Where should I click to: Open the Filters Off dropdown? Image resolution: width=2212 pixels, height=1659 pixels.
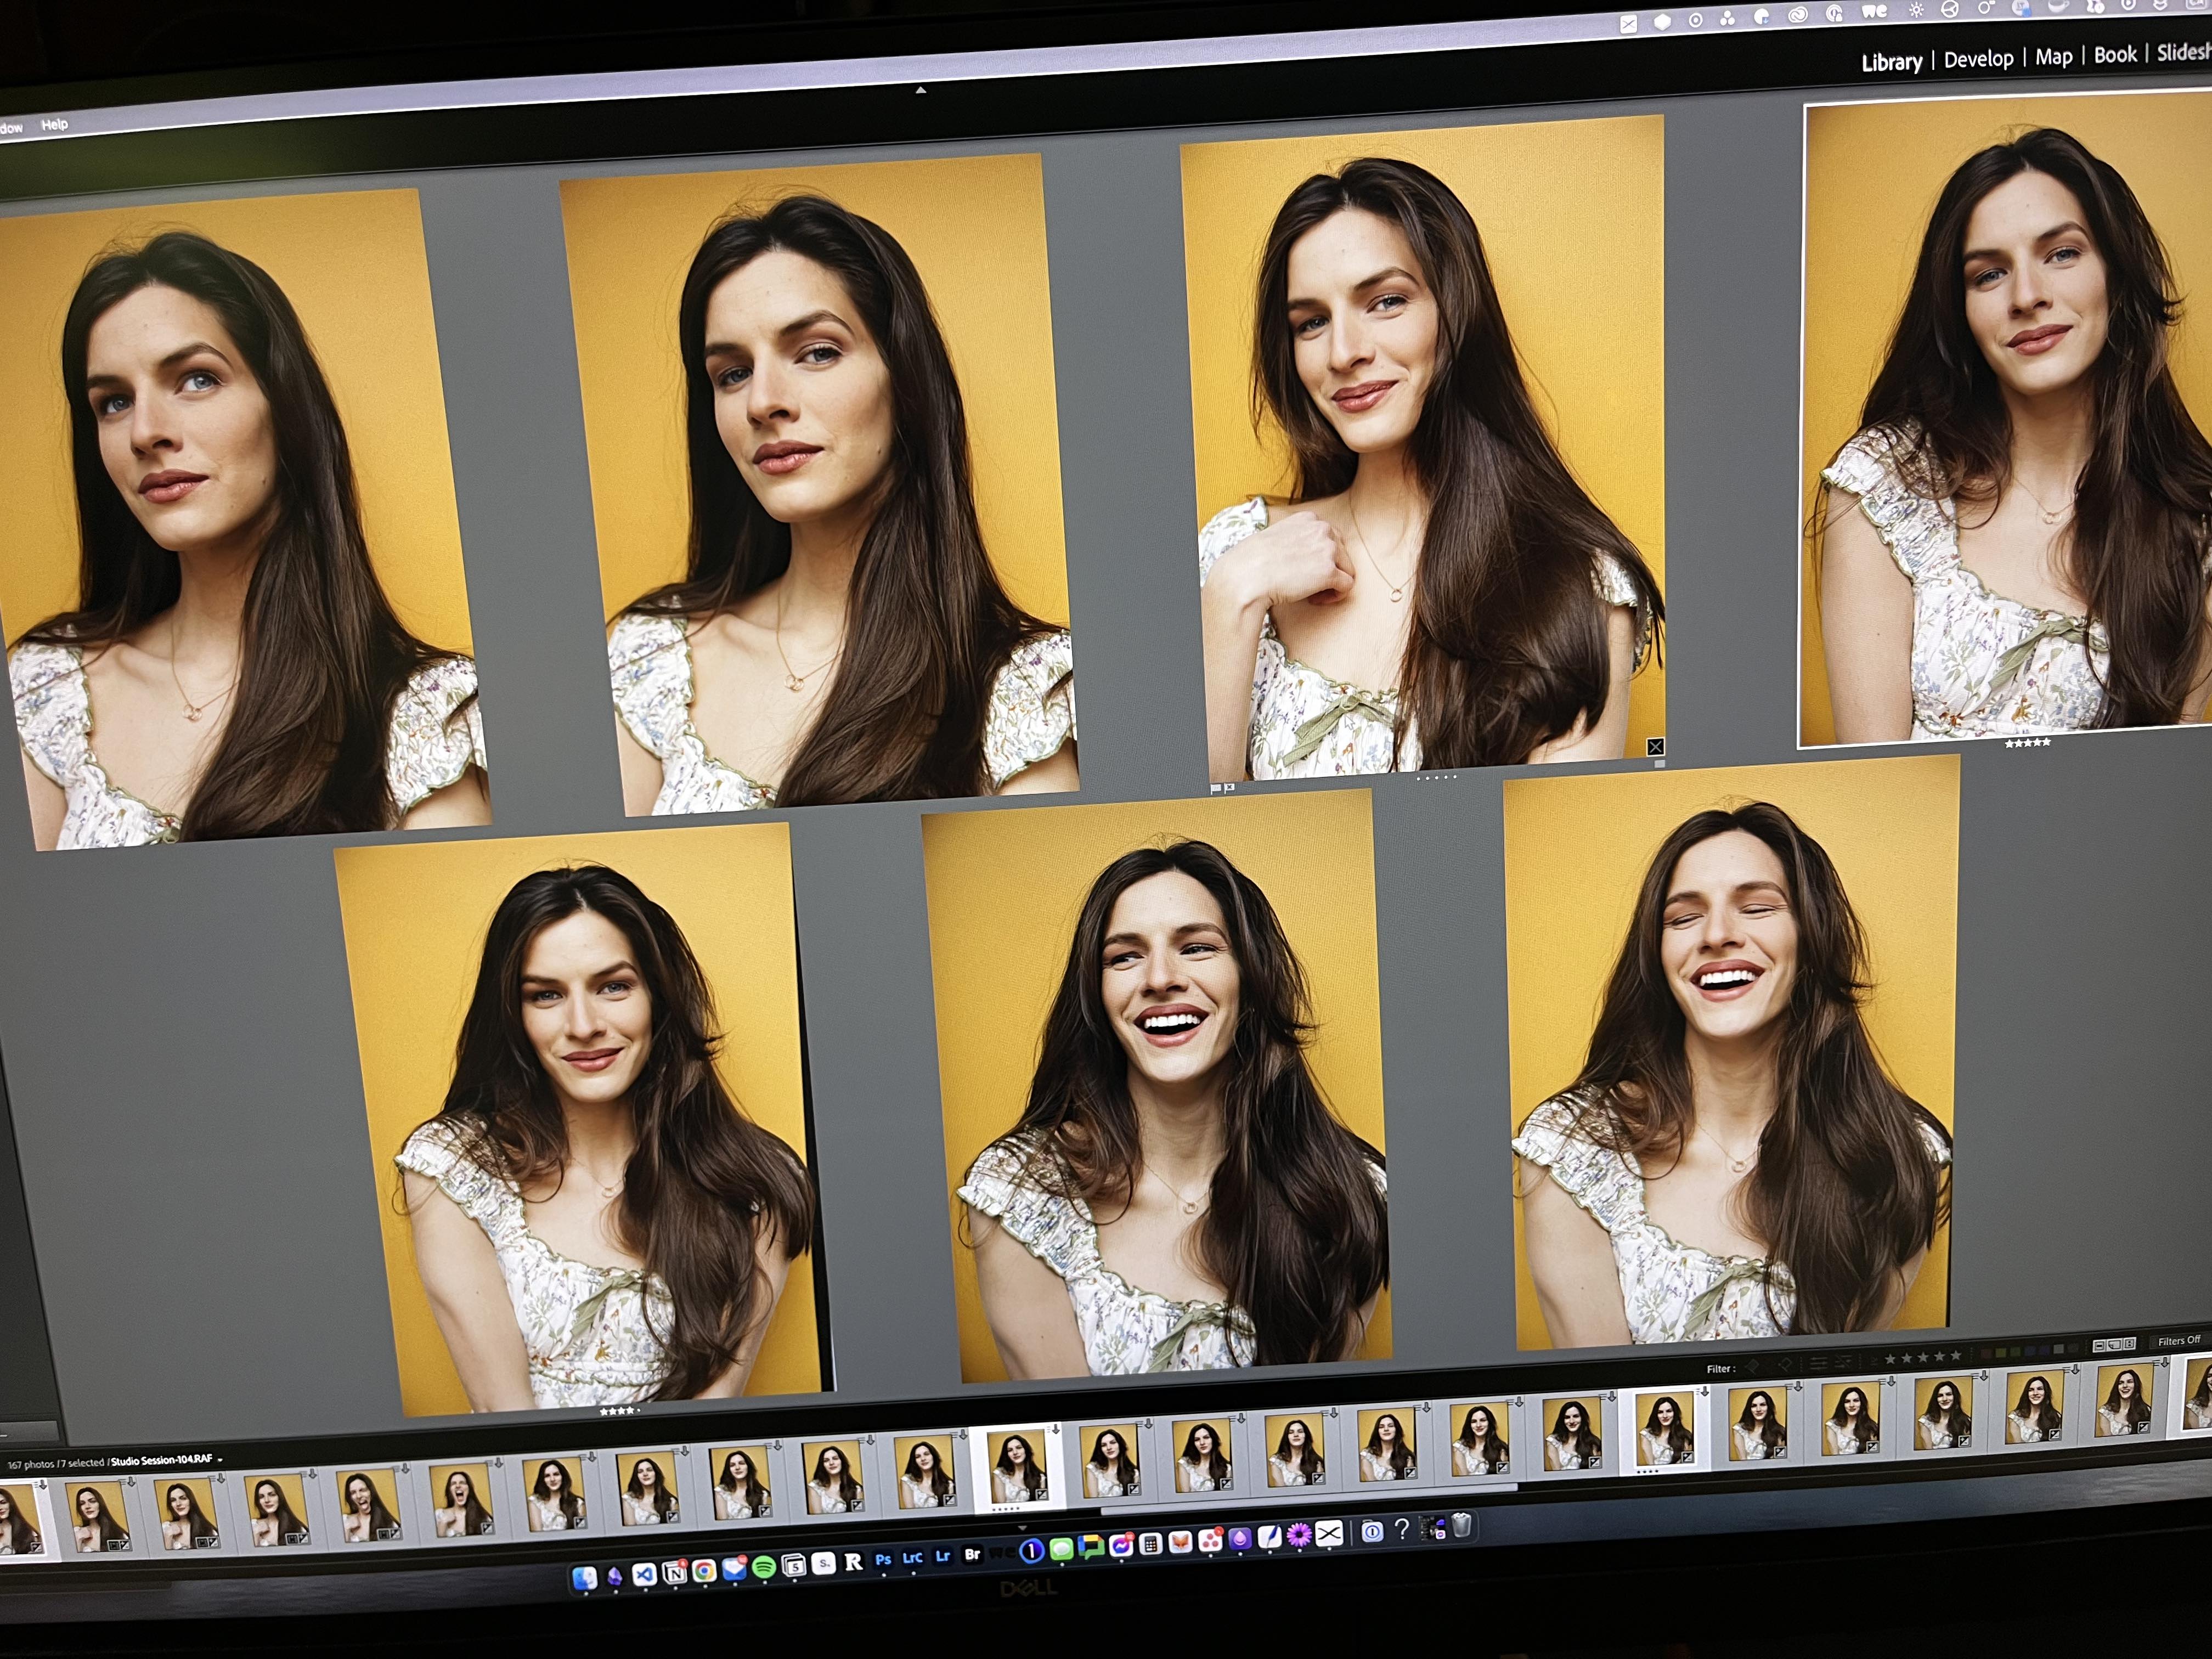click(x=2179, y=1341)
